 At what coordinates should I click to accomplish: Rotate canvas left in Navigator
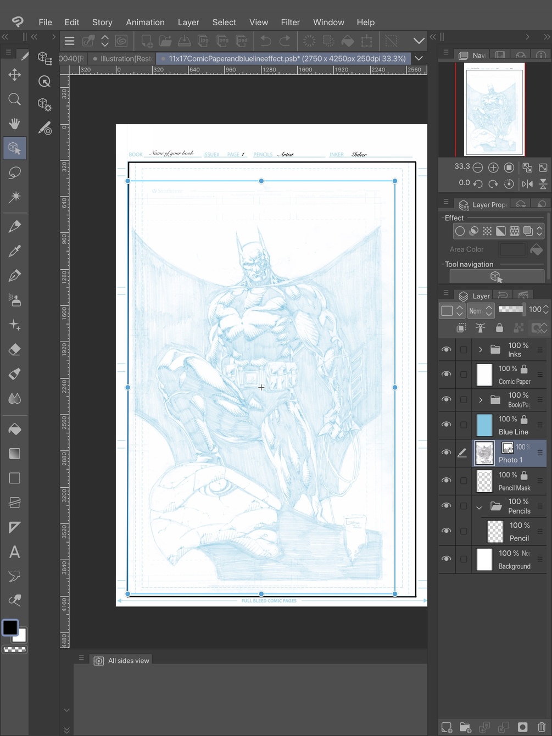click(478, 183)
